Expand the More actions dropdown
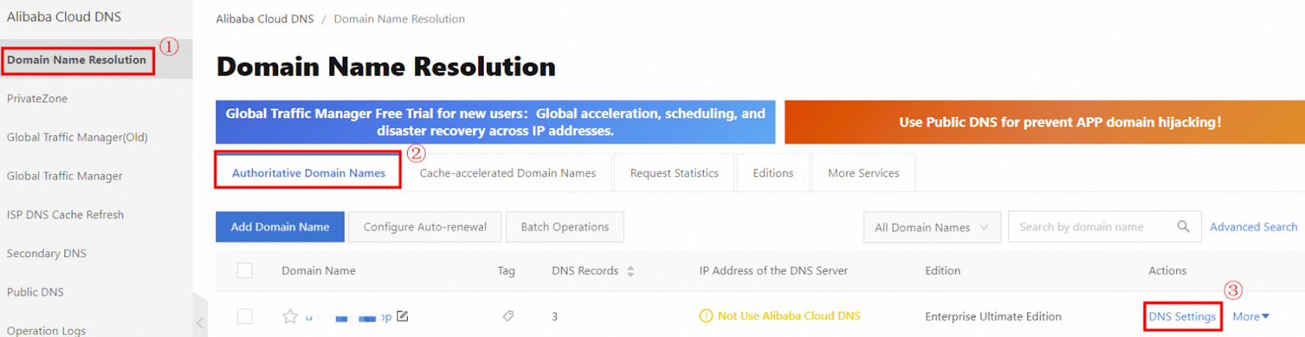 1250,317
